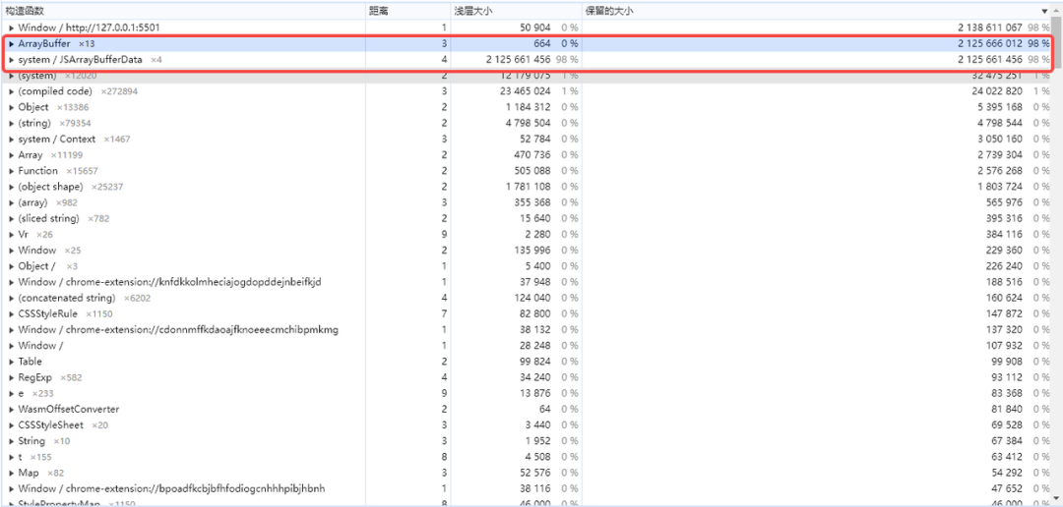1063x507 pixels.
Task: Click retained size 5 395 168
Action: click(999, 107)
